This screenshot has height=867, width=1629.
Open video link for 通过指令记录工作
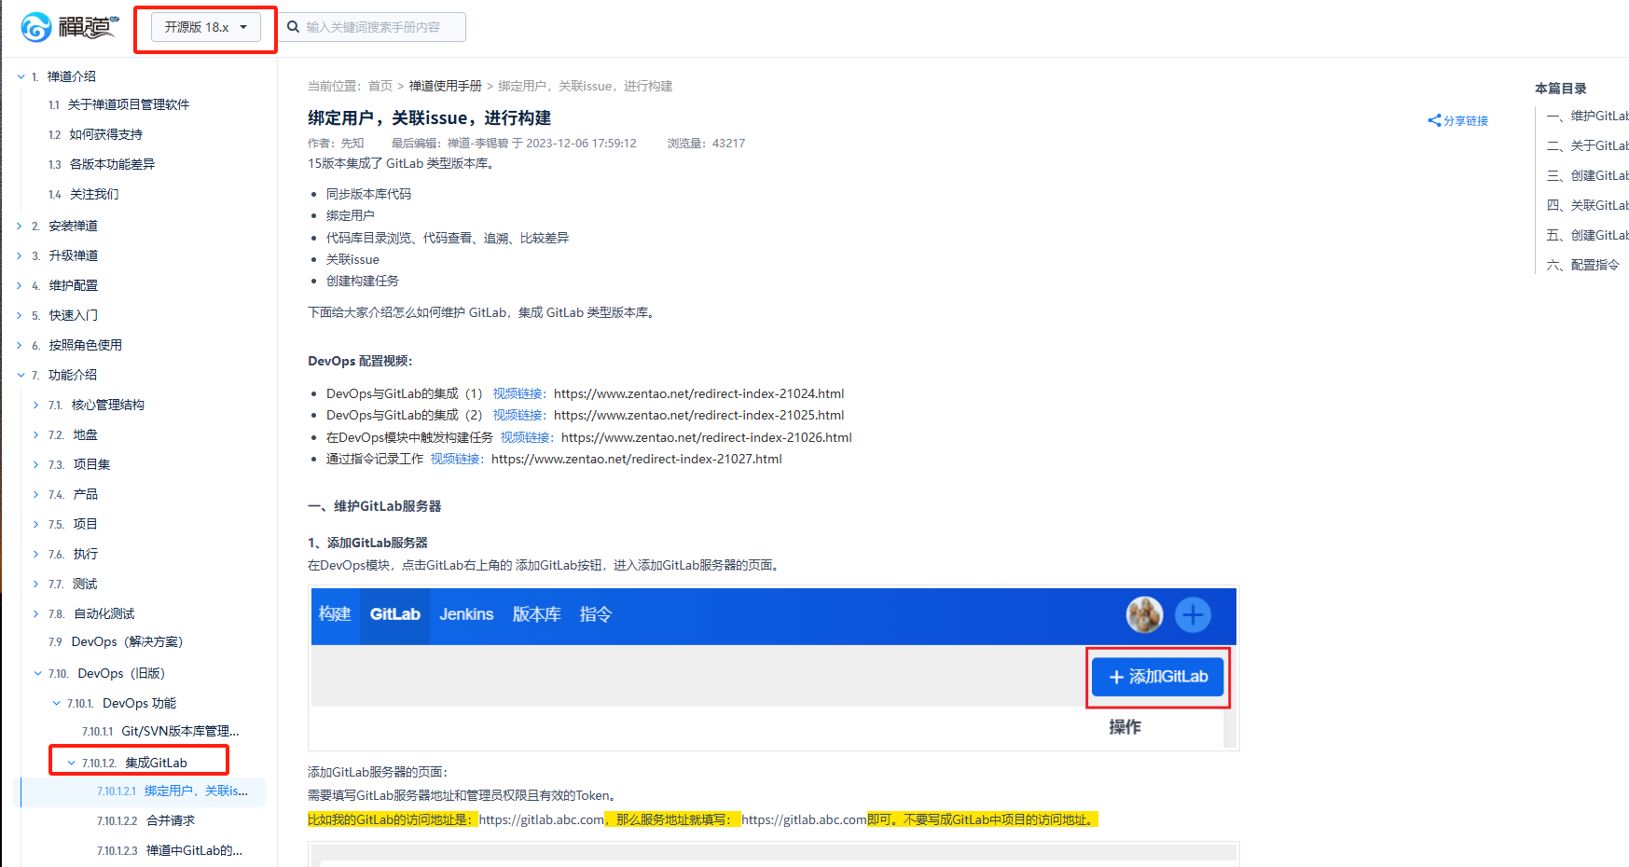457,459
